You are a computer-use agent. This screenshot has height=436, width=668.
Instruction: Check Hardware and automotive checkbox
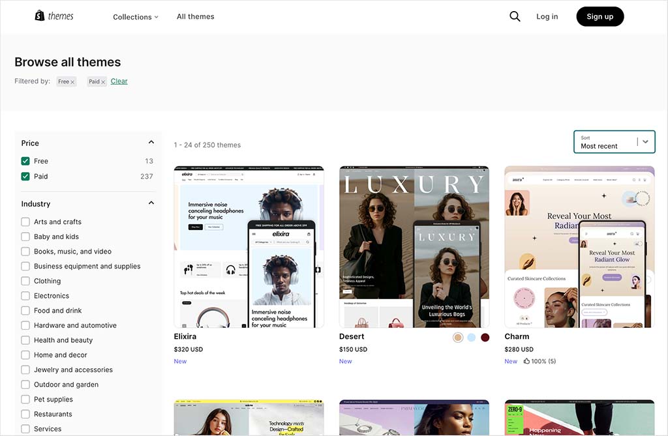[25, 325]
